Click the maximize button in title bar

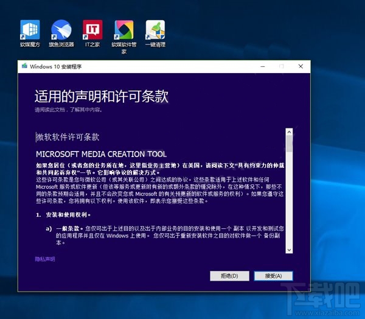pyautogui.click(x=281, y=66)
